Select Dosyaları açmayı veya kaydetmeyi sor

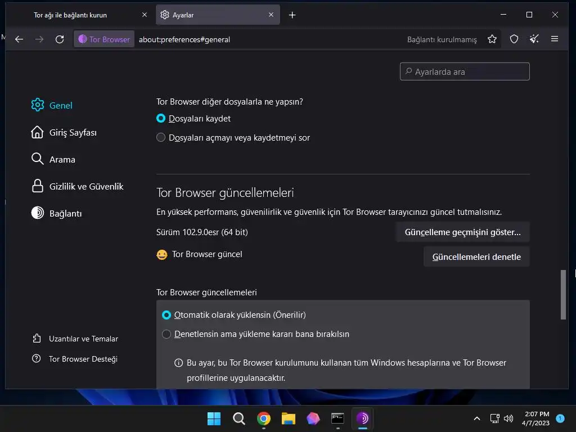click(160, 137)
